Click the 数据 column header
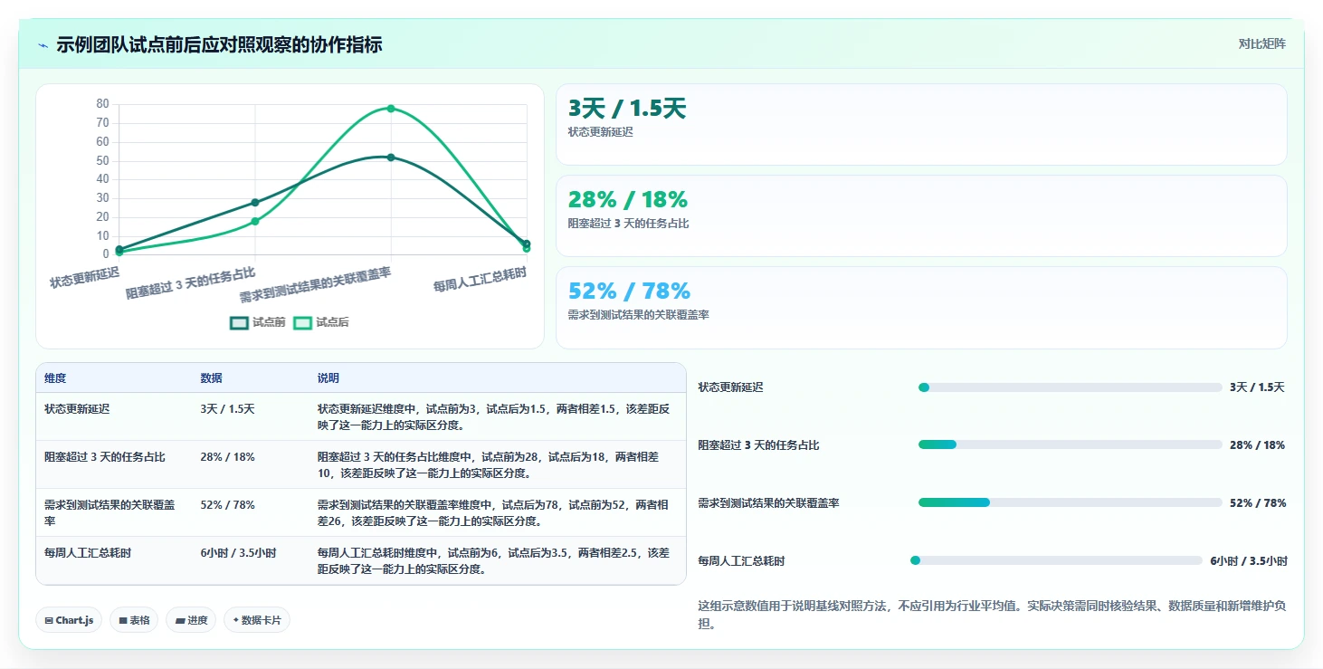 (x=211, y=378)
